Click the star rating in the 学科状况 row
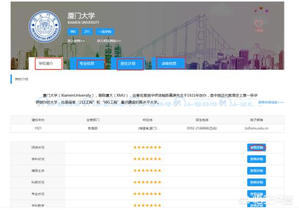The height and width of the screenshot is (210, 299). [x=147, y=159]
